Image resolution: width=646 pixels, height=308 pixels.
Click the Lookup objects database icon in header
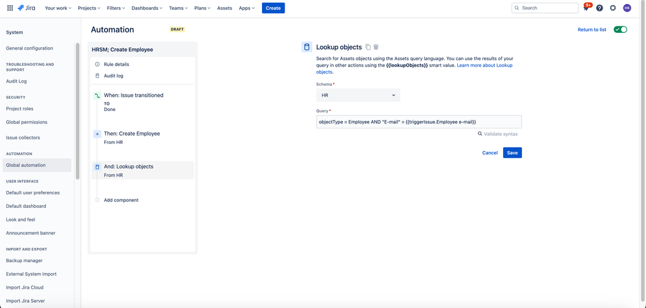tap(307, 47)
